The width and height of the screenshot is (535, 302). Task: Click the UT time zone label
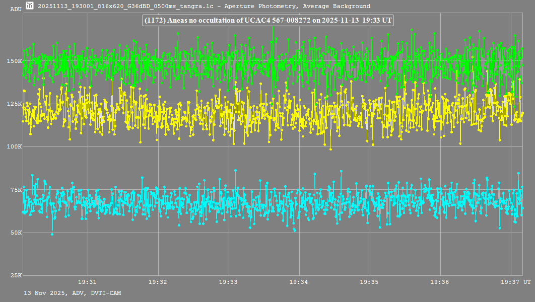tap(526, 282)
